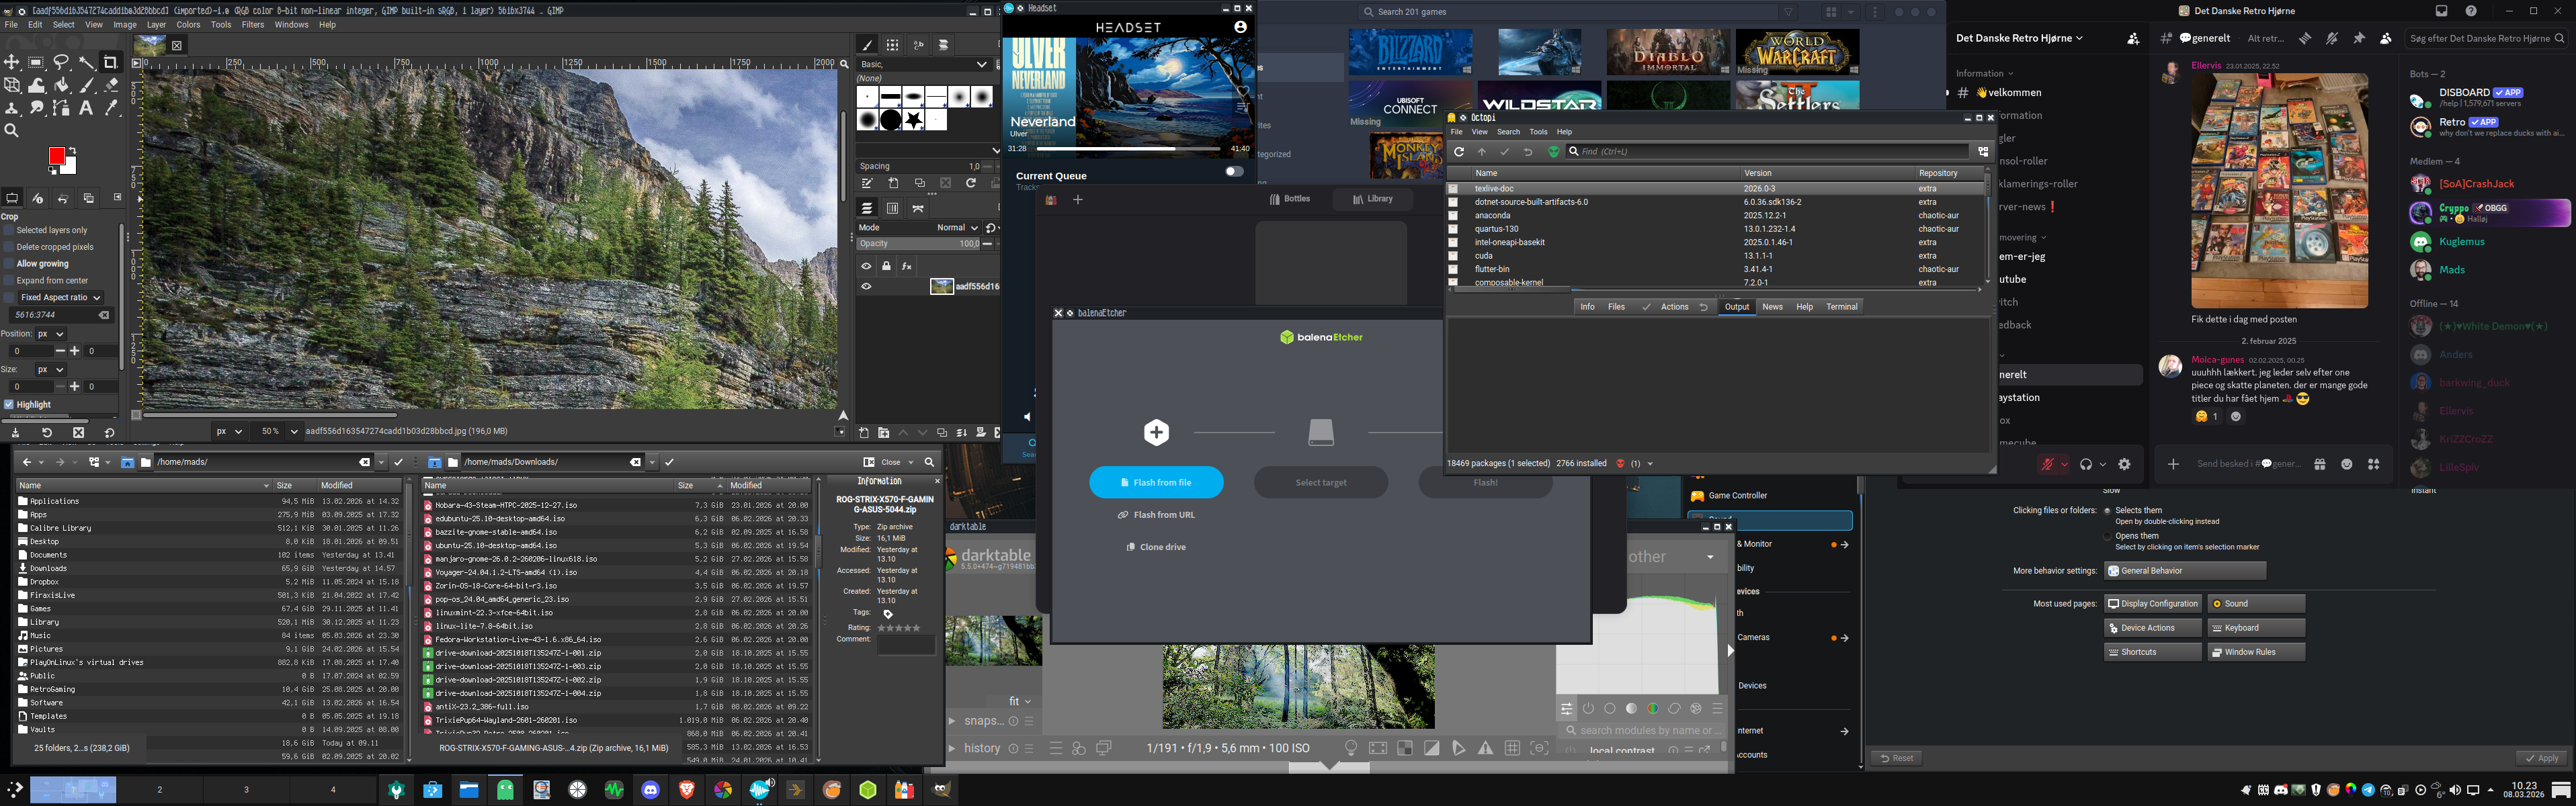
Task: Open the General Behavior settings button
Action: click(2185, 571)
